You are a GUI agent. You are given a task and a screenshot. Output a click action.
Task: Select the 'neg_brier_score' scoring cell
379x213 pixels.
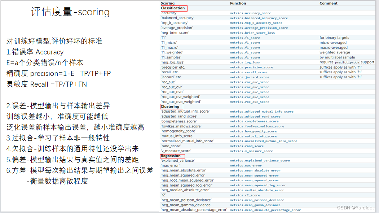175,33
